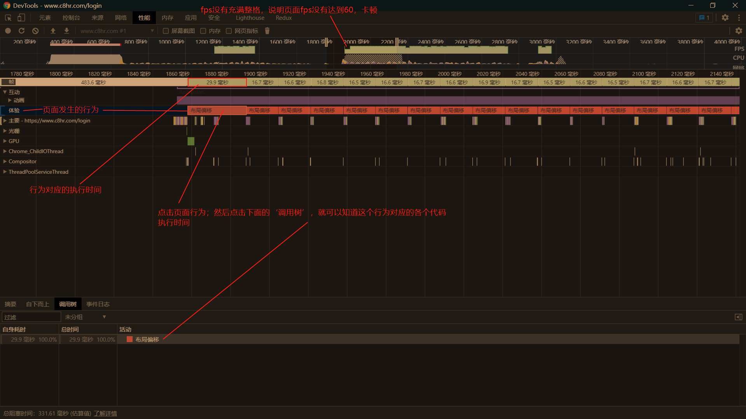Click the trash can collect garbage icon
This screenshot has height=419, width=746.
[x=267, y=31]
